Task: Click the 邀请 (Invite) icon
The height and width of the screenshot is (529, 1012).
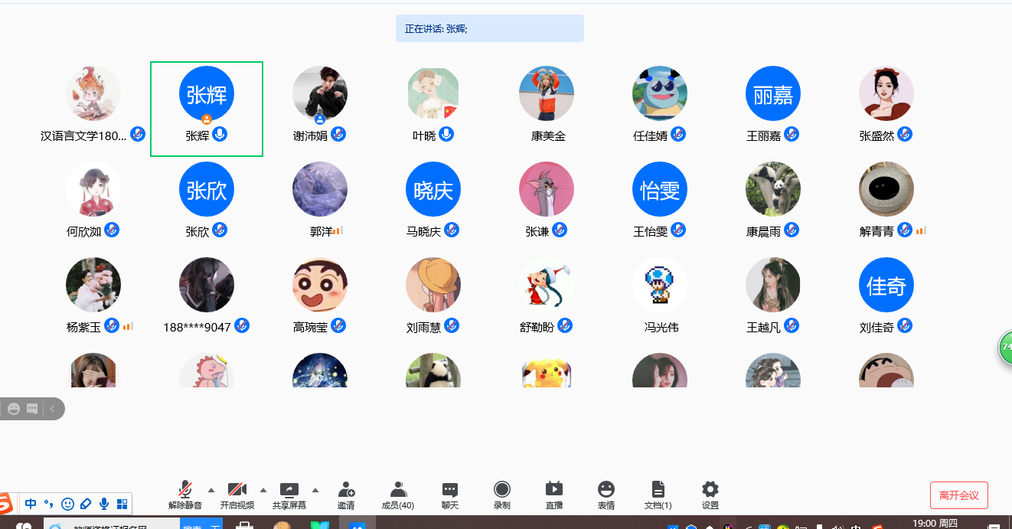Action: click(346, 490)
